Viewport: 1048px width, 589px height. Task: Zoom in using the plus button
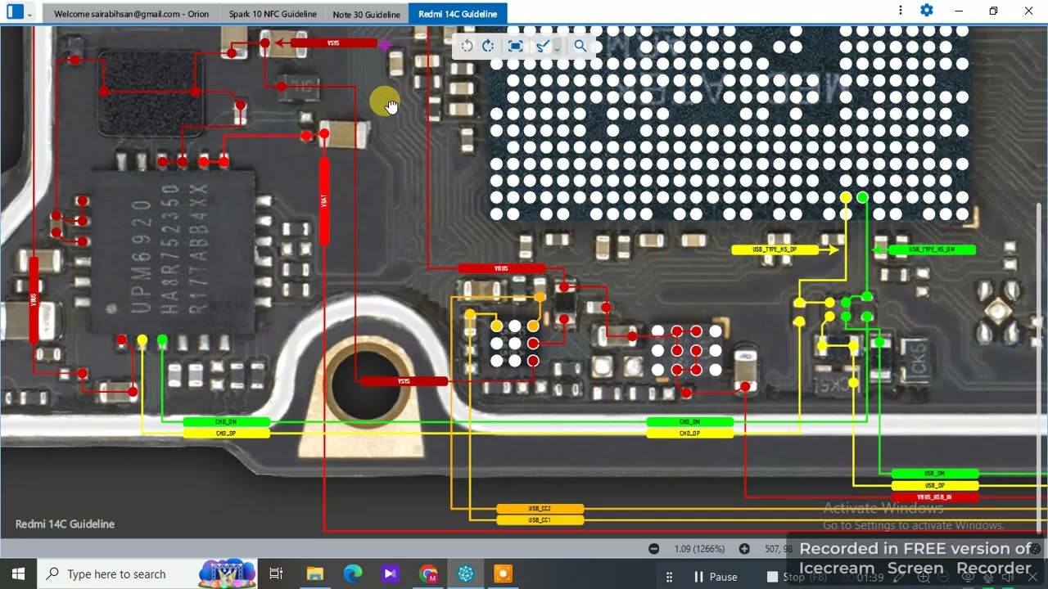[744, 549]
